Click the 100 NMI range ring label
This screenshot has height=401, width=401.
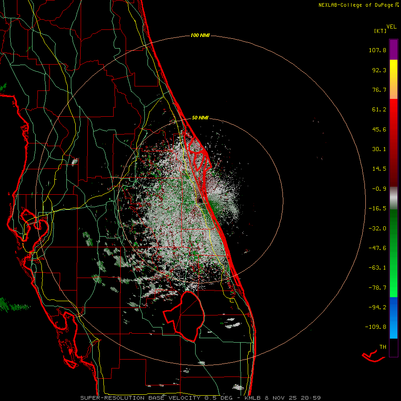point(200,35)
